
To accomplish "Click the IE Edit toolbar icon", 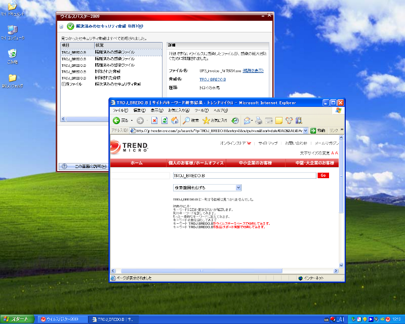I will [x=269, y=120].
